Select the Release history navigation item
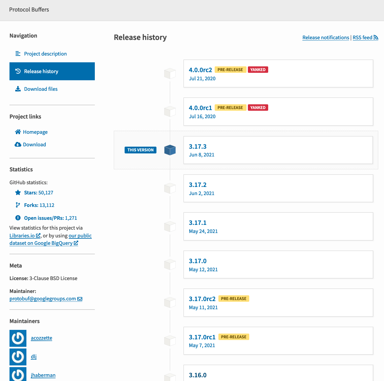Viewport: 384px width, 381px height. point(52,71)
